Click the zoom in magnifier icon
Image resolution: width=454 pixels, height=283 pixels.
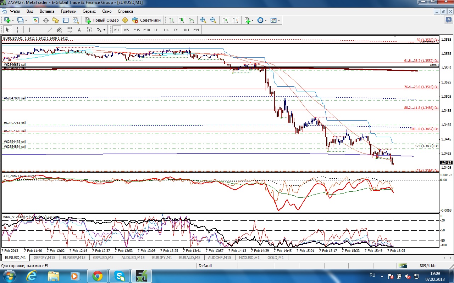[203, 20]
